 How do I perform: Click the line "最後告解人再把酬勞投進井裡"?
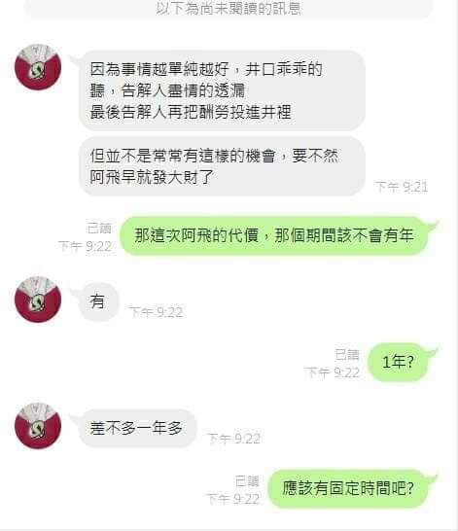191,112
